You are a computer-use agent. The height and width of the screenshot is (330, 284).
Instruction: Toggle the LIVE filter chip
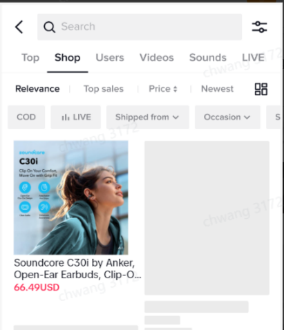[76, 117]
